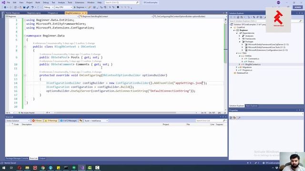The image size is (305, 171).
Task: Click the Visual Studio logo icon
Action: 3,2
